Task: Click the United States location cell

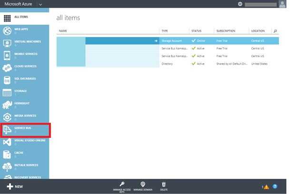Action: 259,64
